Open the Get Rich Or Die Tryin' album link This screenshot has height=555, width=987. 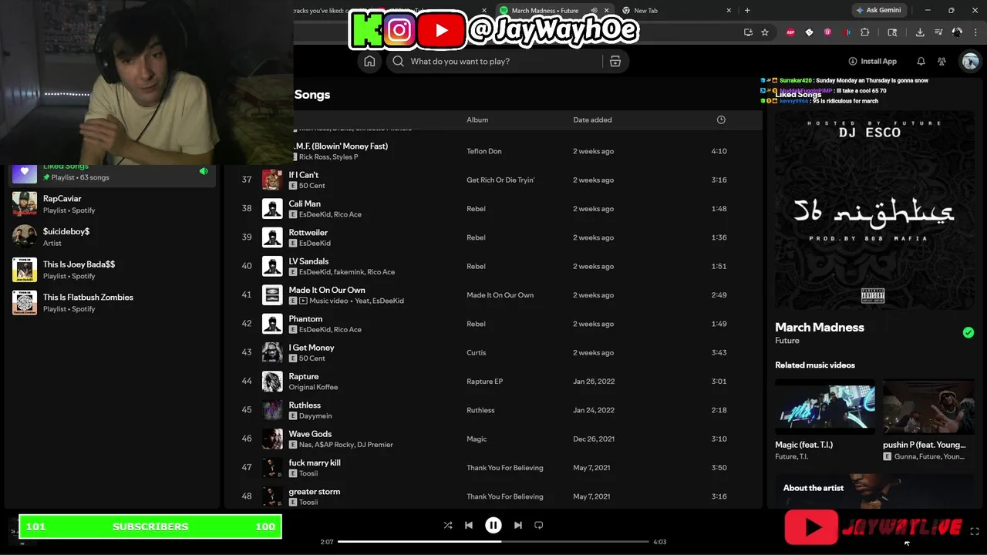(x=500, y=180)
